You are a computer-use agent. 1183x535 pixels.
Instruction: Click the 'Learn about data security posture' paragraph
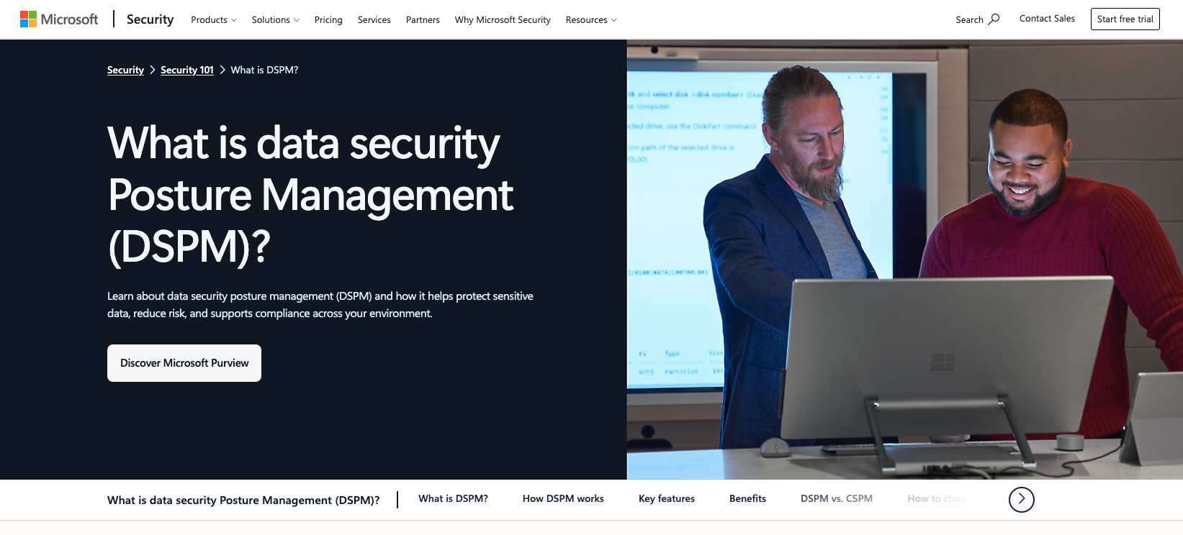pos(320,305)
